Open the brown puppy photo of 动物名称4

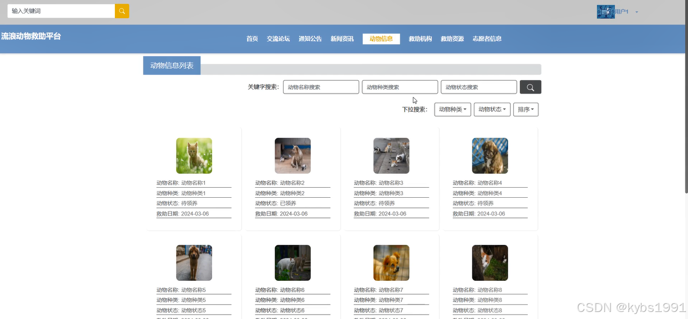490,156
